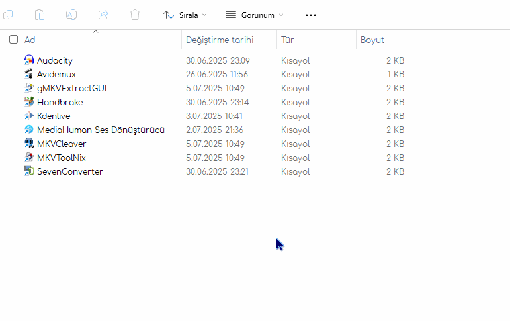Click the Audacity shortcut icon
Viewport: 510px width, 321px height.
[x=29, y=60]
